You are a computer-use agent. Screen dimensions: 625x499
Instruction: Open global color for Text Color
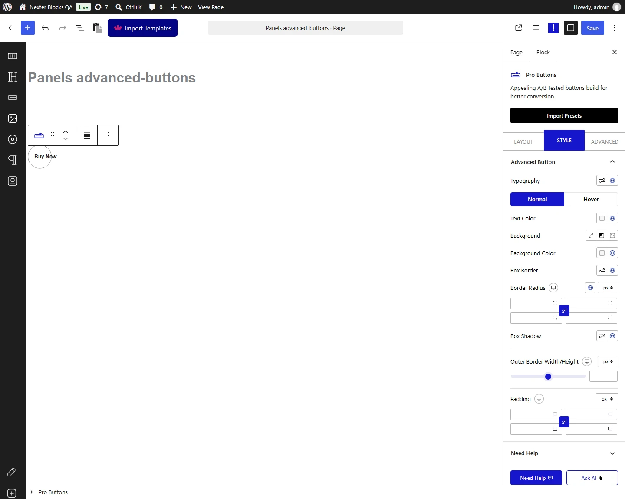612,218
